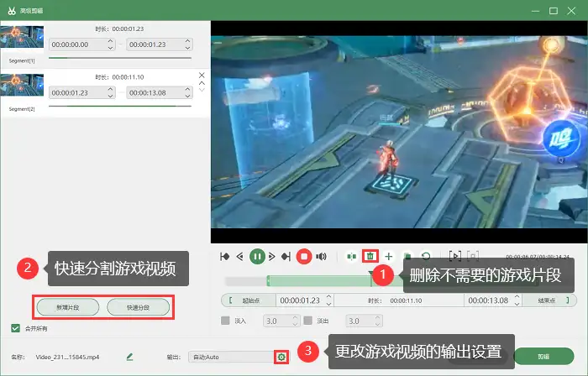588x376 pixels.
Task: Click the green 剪辑 button
Action: 543,357
